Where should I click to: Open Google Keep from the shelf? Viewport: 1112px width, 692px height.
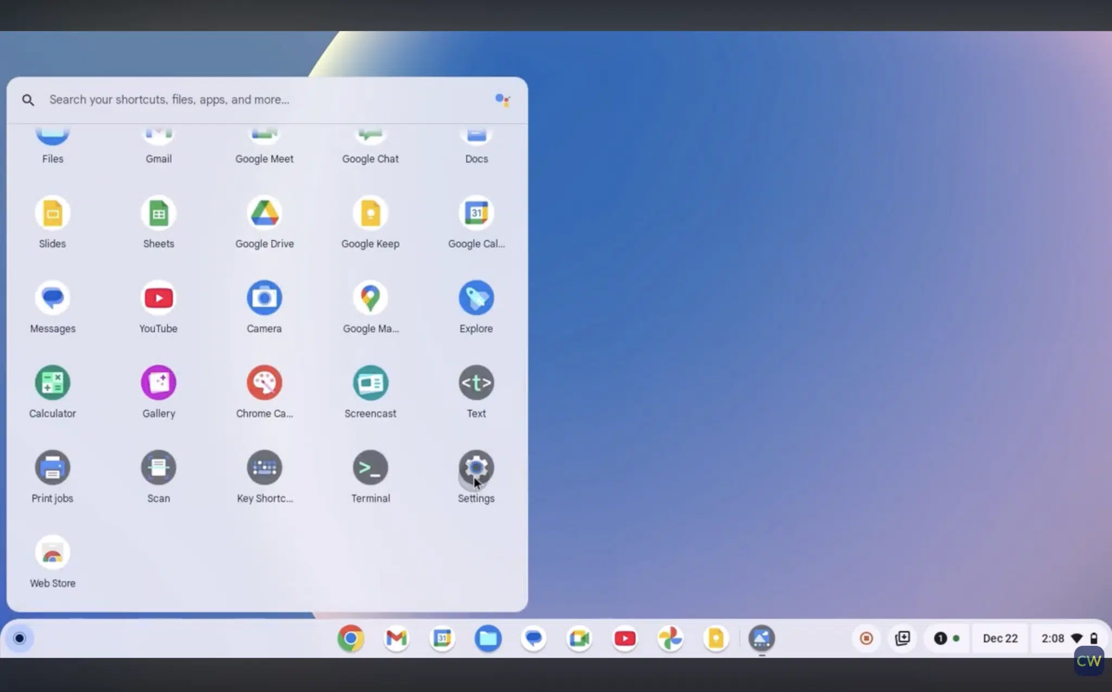[x=716, y=638]
